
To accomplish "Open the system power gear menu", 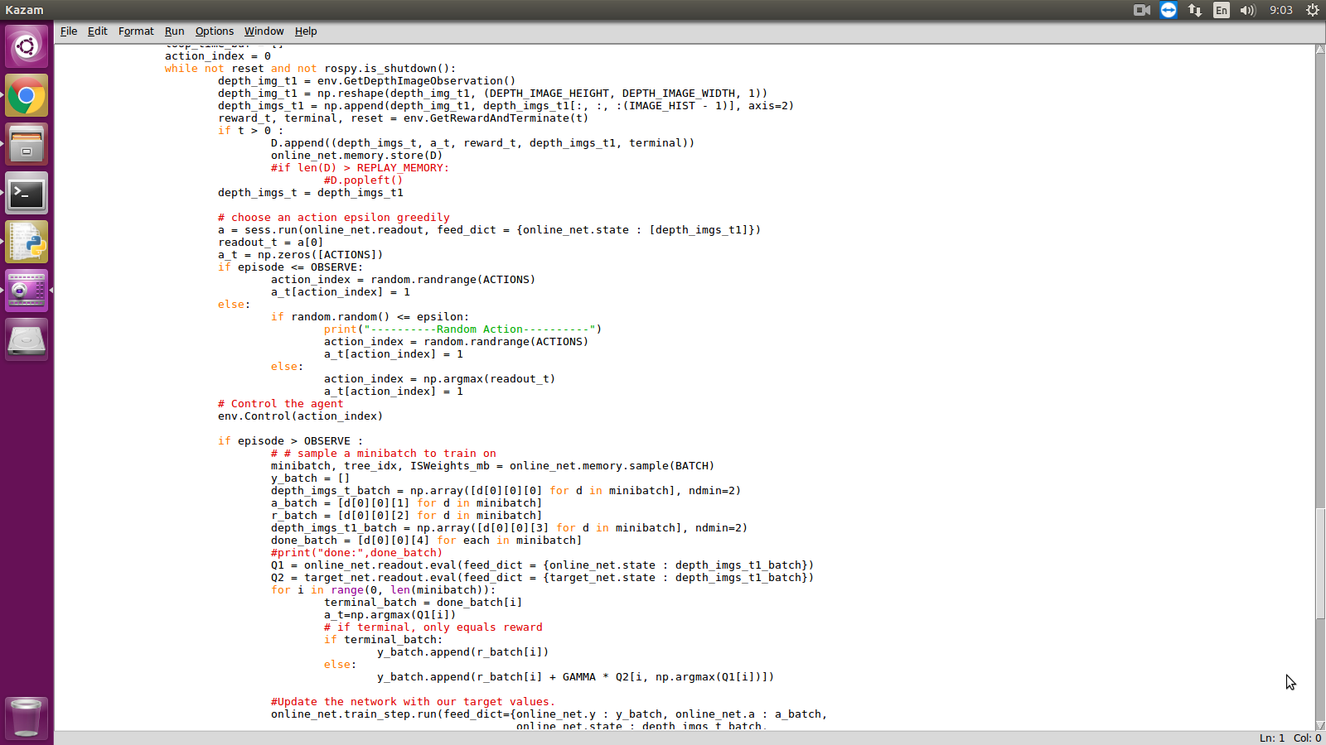I will point(1313,10).
